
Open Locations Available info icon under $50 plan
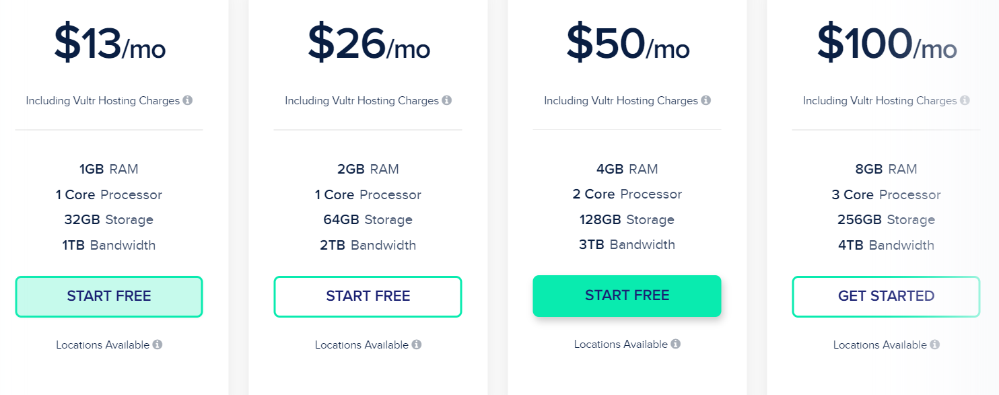click(x=675, y=344)
